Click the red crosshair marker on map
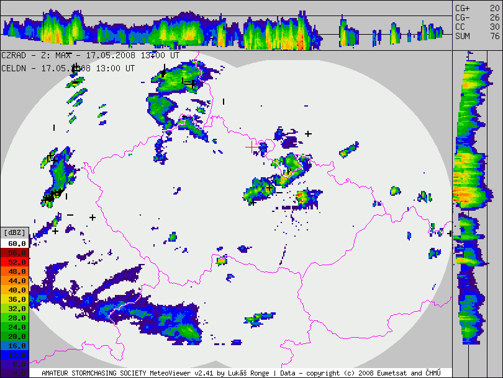This screenshot has width=503, height=378. tap(251, 147)
